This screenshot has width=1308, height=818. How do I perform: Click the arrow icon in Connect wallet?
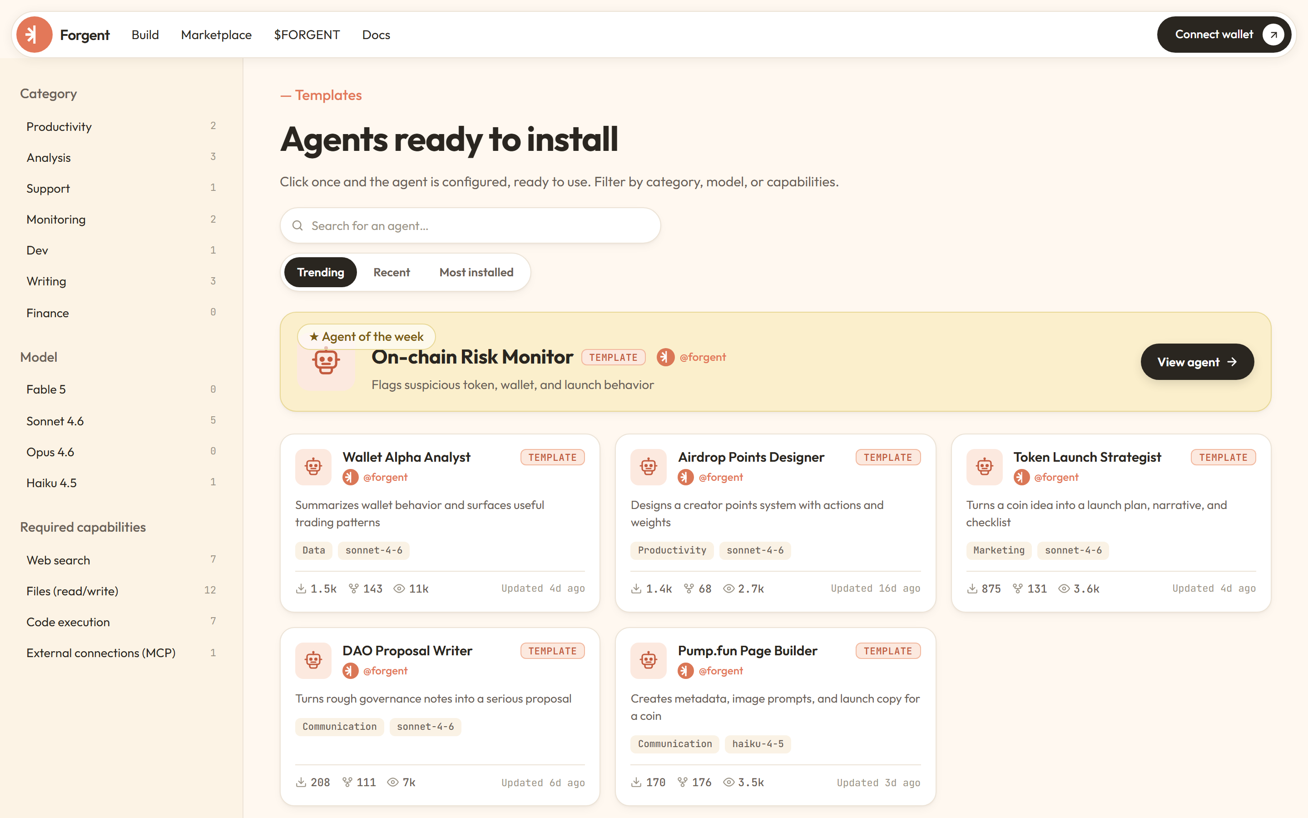pyautogui.click(x=1273, y=35)
